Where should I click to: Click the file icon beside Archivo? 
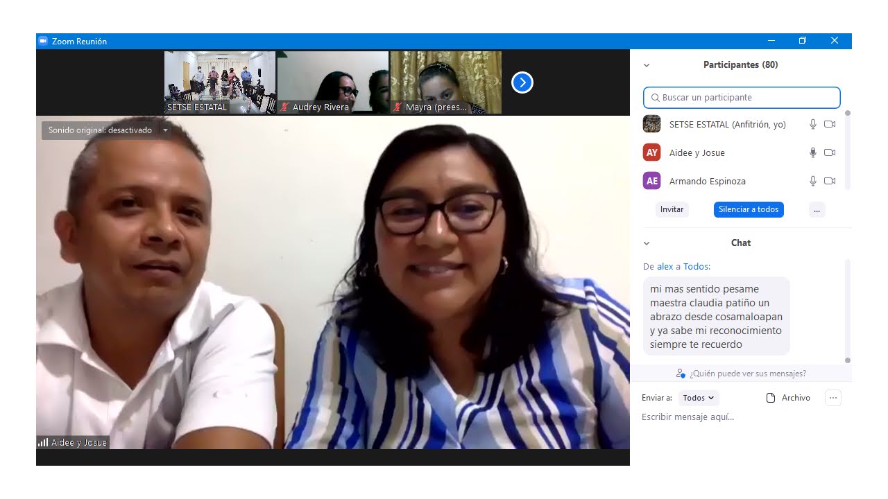click(770, 398)
